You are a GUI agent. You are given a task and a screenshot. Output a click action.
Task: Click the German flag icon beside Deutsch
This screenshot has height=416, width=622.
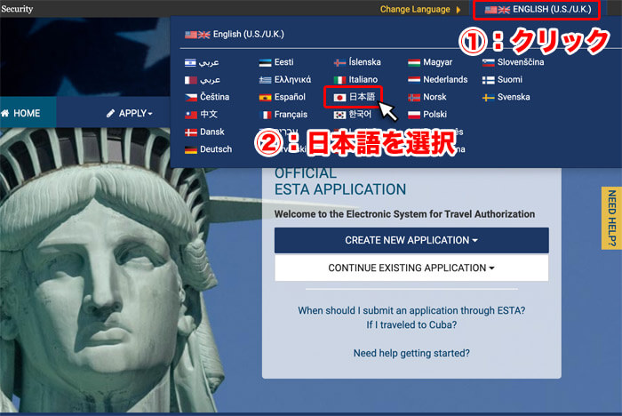point(191,149)
